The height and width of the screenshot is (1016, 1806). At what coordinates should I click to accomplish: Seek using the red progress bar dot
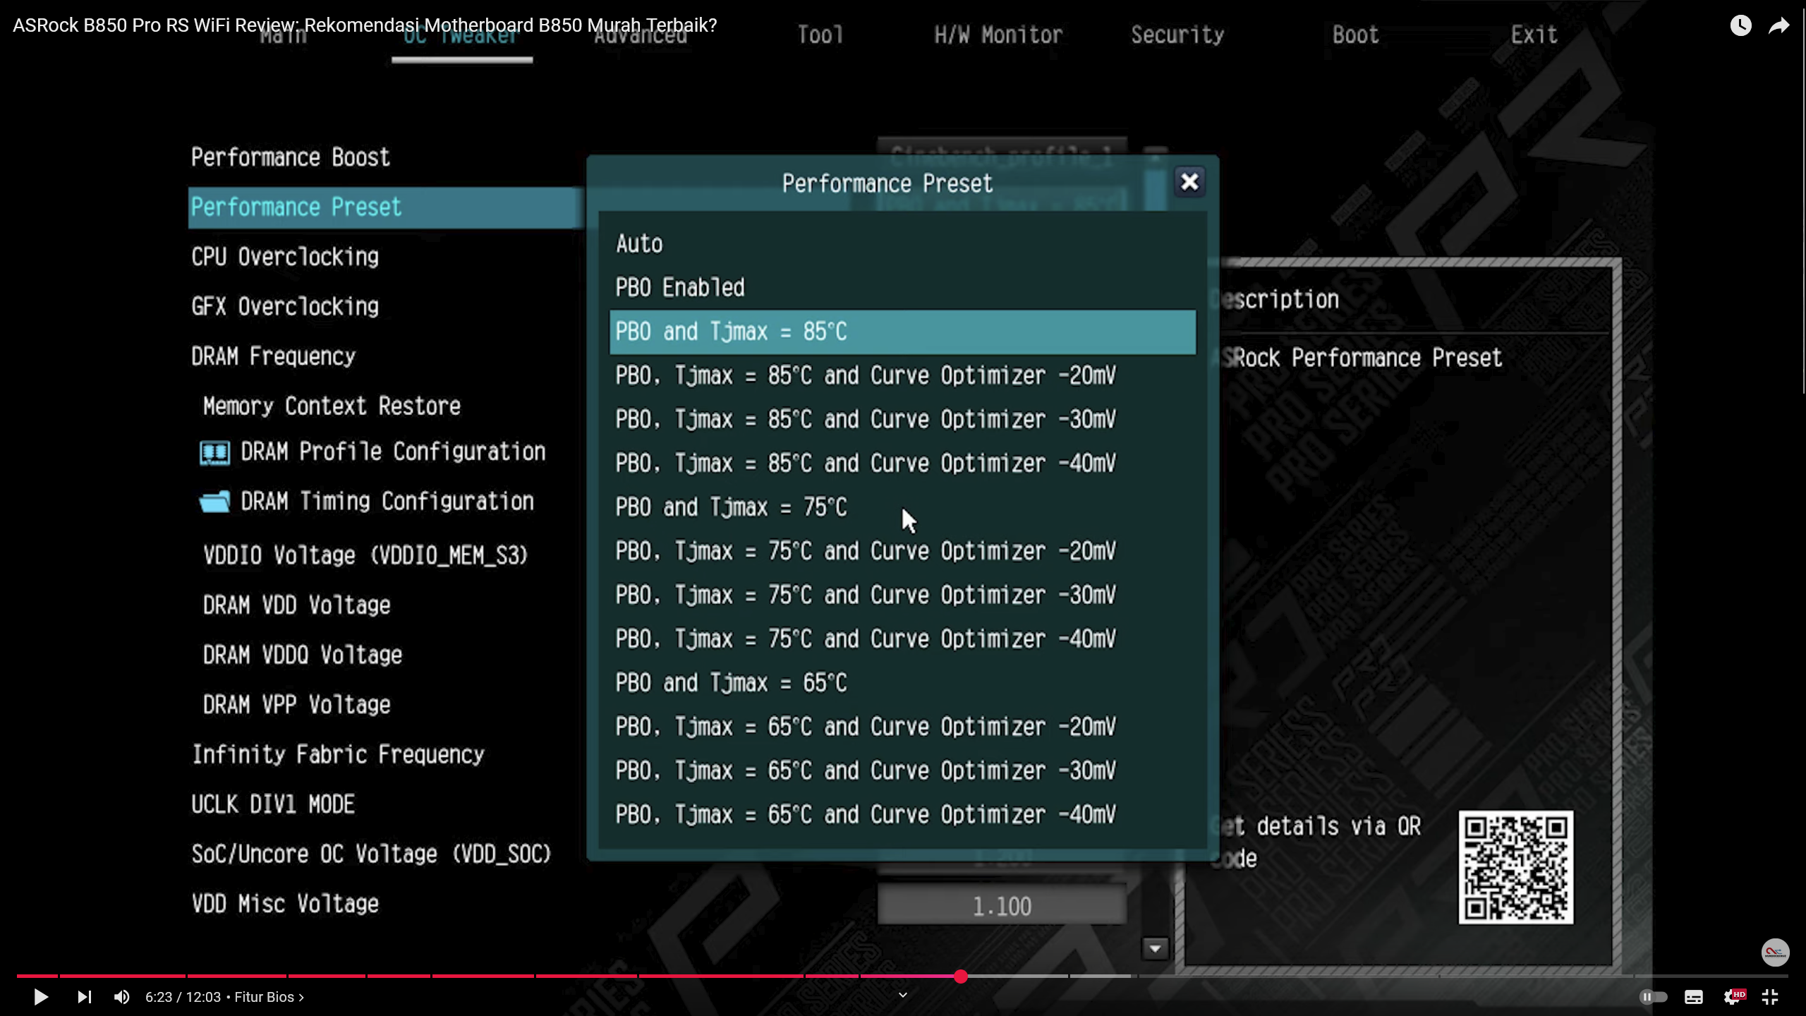961,976
